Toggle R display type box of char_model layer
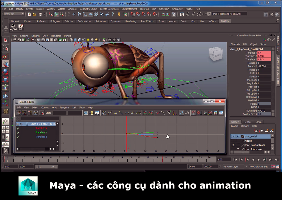Screen dimensions: 282x200 [238, 137]
